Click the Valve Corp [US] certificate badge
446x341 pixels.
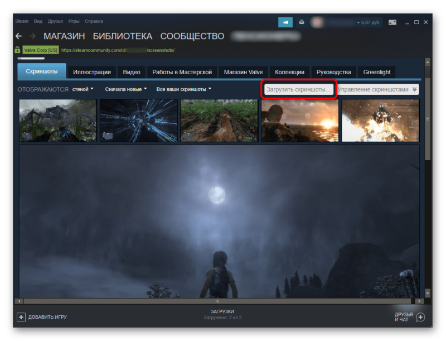[x=41, y=50]
